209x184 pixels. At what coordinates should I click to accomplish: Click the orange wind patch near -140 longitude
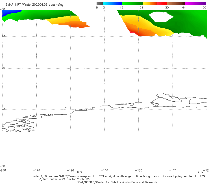tap(79, 25)
